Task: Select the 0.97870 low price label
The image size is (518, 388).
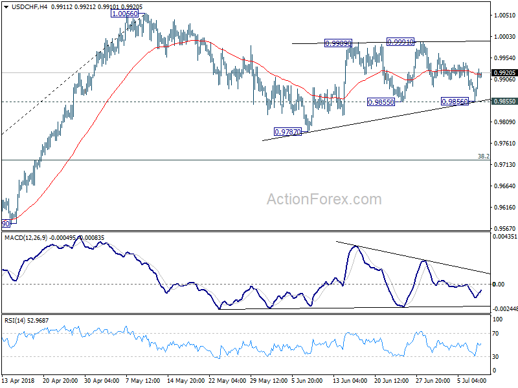Action: coord(287,132)
